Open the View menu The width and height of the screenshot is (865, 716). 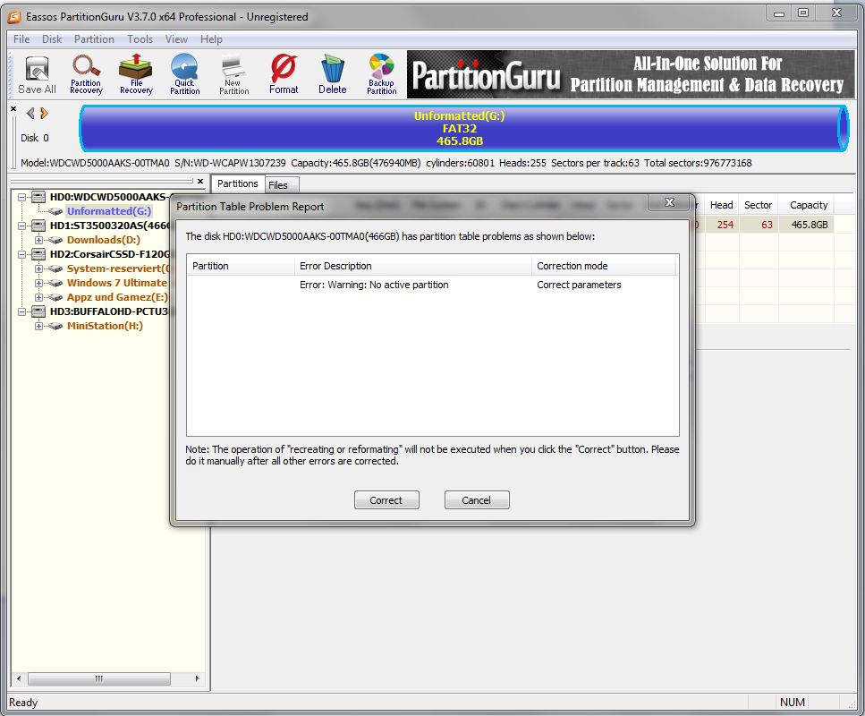(176, 39)
